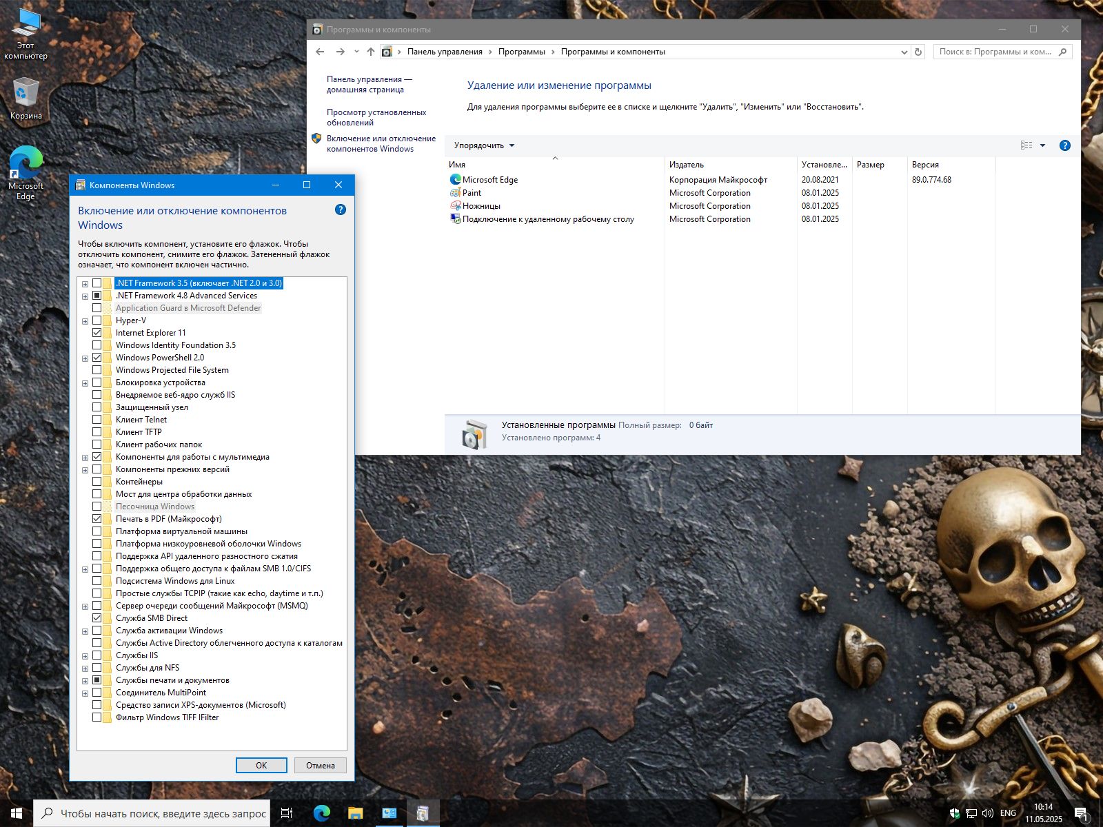The height and width of the screenshot is (827, 1103).
Task: Click Программы breadcrumb in address bar
Action: pyautogui.click(x=521, y=52)
